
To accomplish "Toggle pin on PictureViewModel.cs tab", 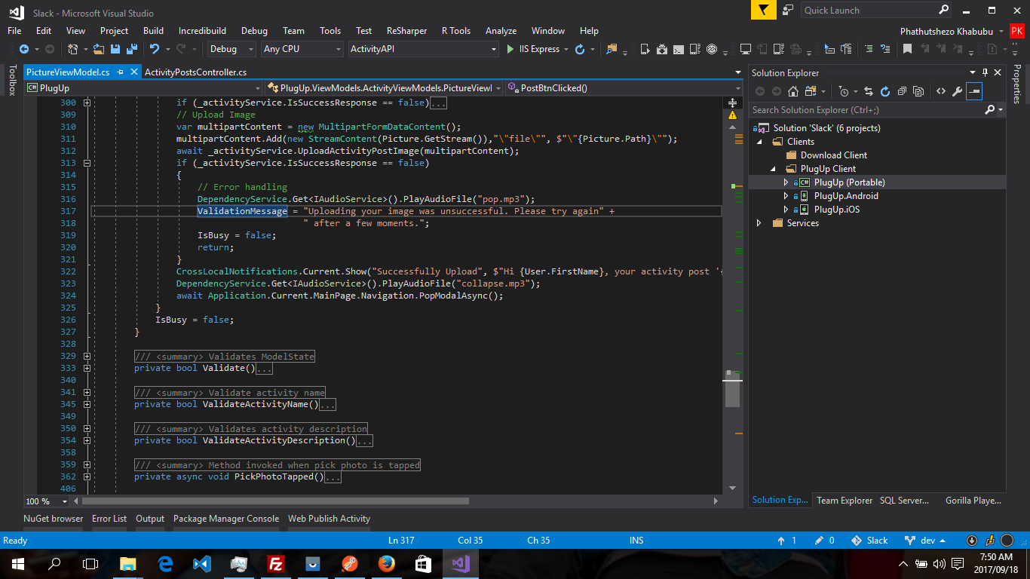I will pyautogui.click(x=121, y=72).
